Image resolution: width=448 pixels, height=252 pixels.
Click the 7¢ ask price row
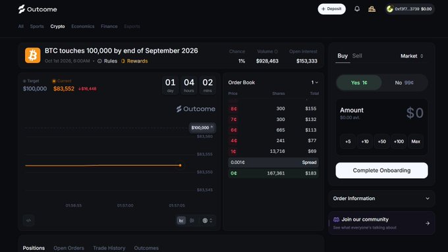point(273,119)
